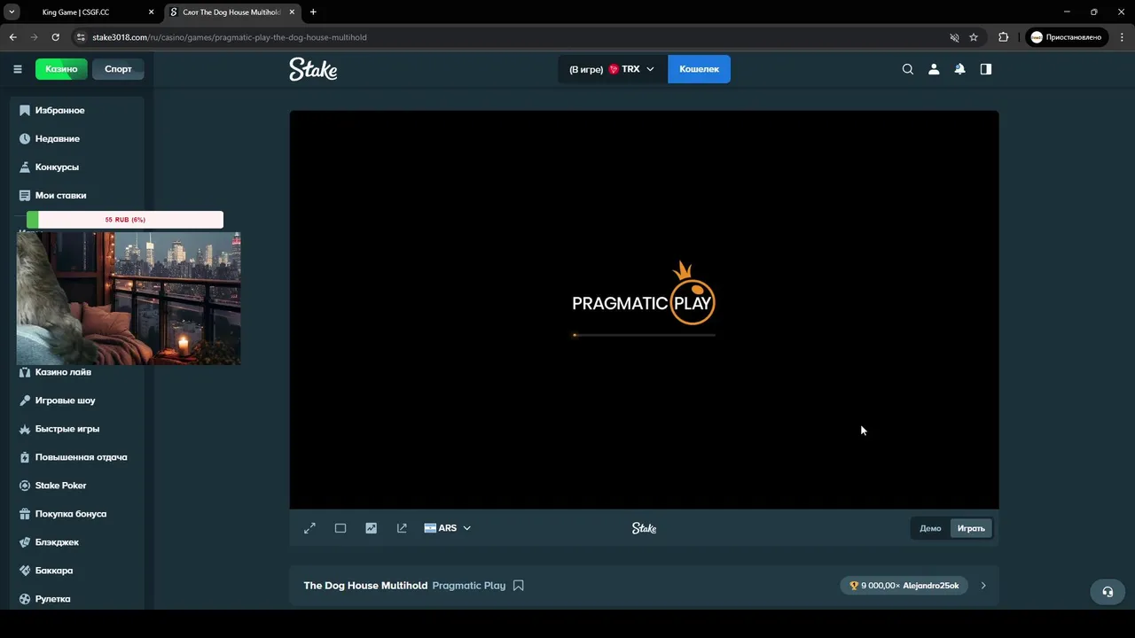Select the Casino (Казино) tab
1135x638 pixels.
coord(61,69)
